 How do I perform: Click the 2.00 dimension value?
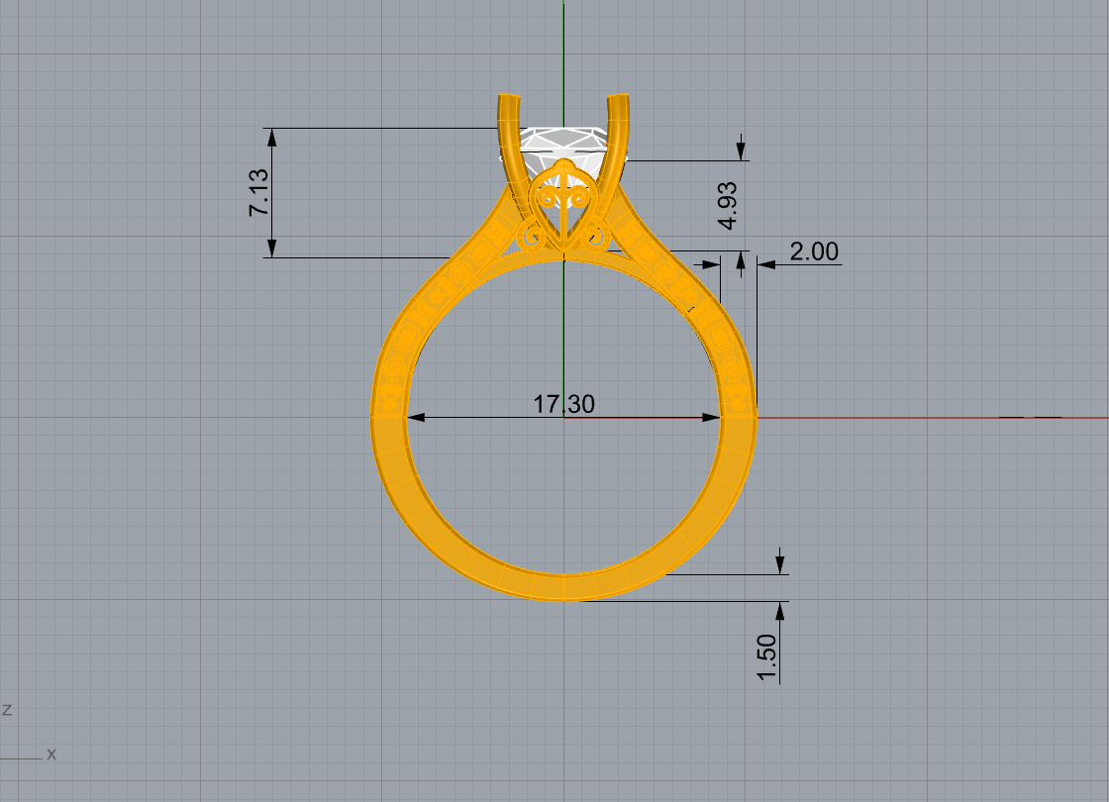click(x=814, y=251)
